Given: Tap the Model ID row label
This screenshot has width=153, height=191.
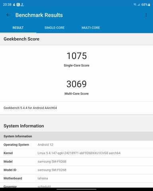Looking at the screenshot, I should click(10, 170).
